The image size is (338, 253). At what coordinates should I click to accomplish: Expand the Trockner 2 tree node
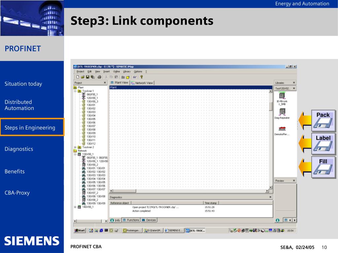pyautogui.click(x=75, y=147)
